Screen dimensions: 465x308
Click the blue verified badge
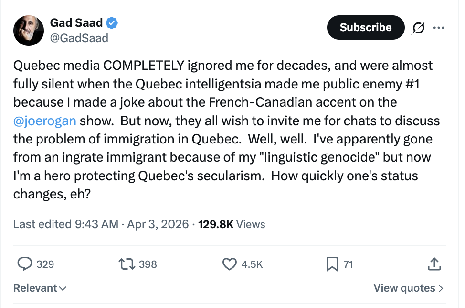(112, 22)
